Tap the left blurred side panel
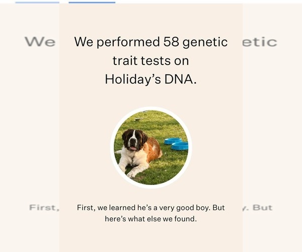The image size is (302, 252). coord(29,126)
